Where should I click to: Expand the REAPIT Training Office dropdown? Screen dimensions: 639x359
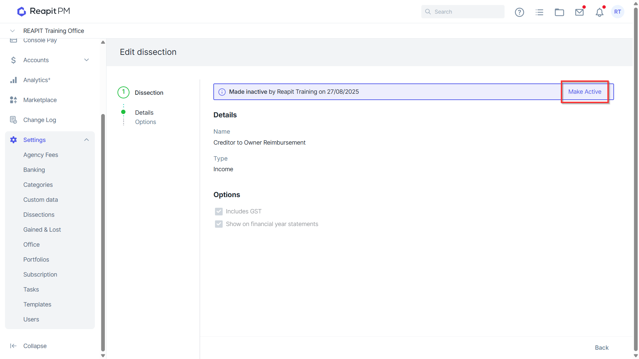(12, 31)
